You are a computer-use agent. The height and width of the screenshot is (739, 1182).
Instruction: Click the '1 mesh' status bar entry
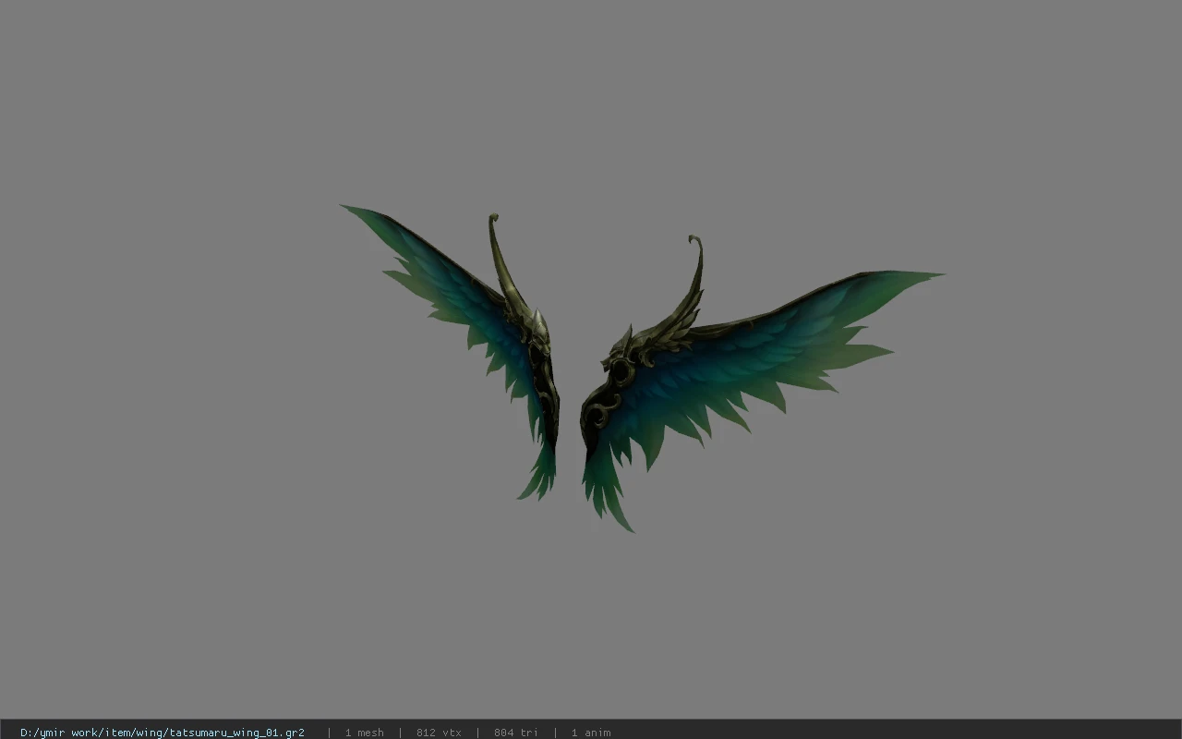coord(364,733)
